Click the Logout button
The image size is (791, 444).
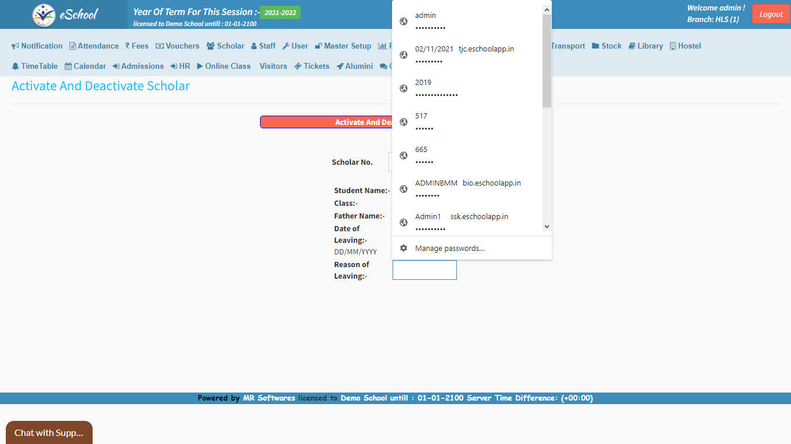pyautogui.click(x=771, y=14)
